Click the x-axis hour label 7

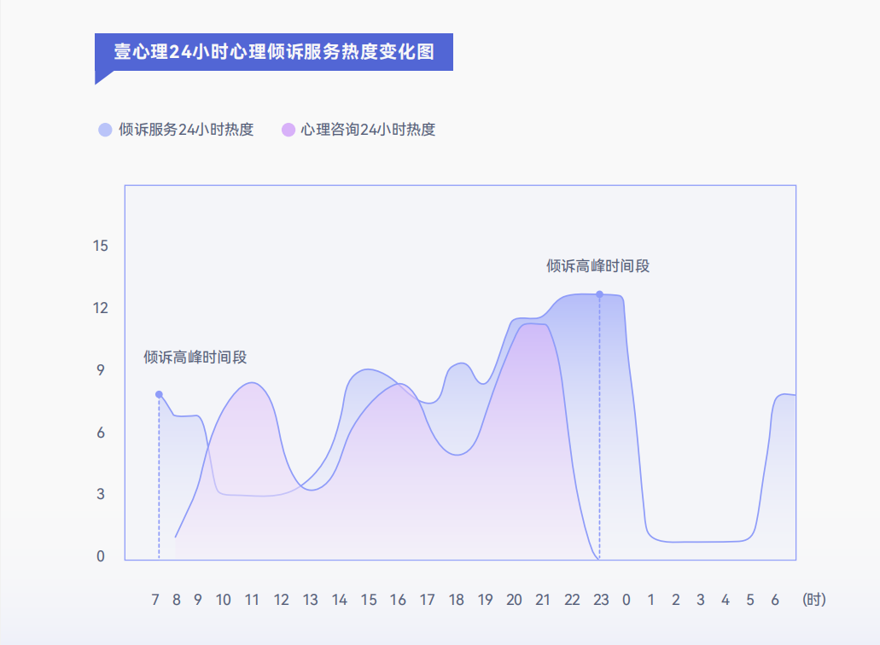(x=155, y=600)
